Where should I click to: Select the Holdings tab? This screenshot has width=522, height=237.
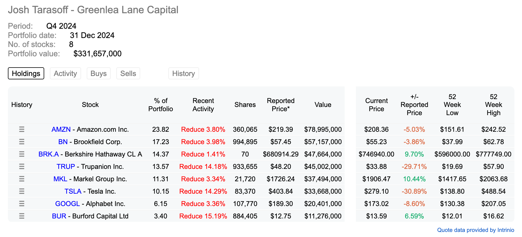(26, 73)
